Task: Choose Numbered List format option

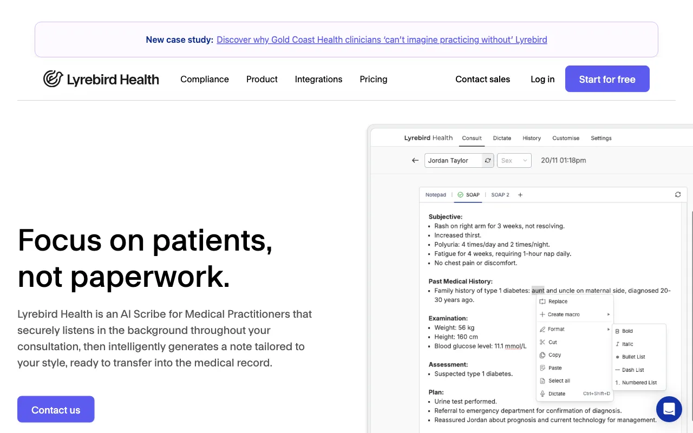Action: click(639, 383)
